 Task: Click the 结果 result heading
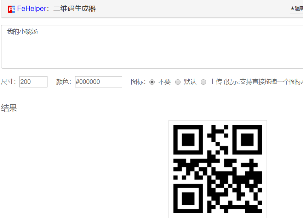(x=9, y=108)
